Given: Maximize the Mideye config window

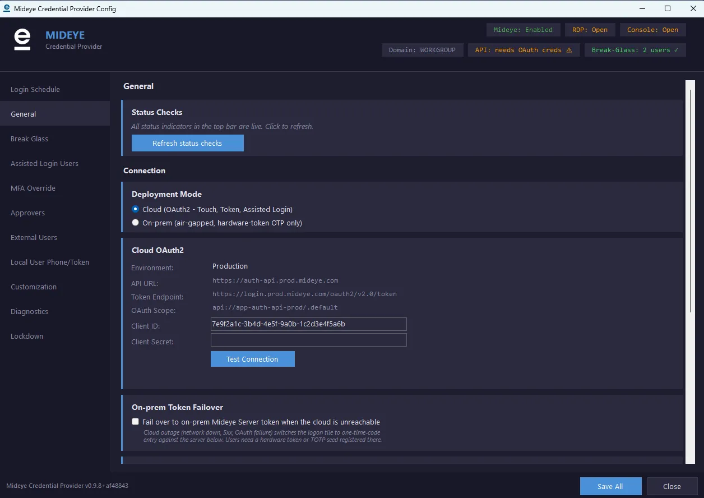Looking at the screenshot, I should (x=668, y=8).
